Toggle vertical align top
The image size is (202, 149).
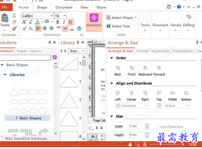tap(59, 28)
